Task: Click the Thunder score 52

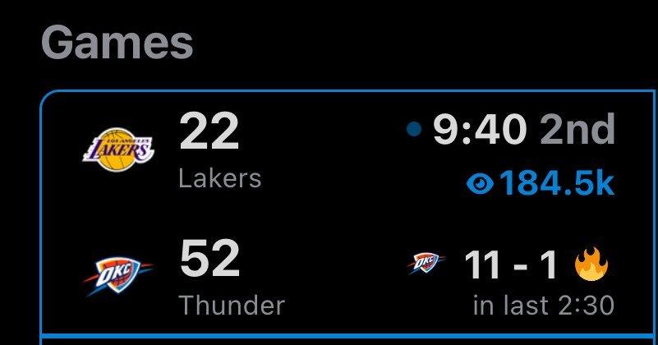Action: tap(209, 259)
